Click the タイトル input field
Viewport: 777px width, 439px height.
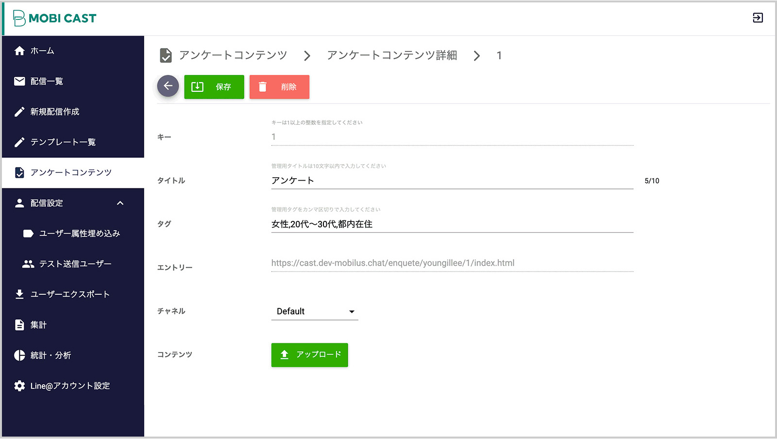[x=452, y=181]
